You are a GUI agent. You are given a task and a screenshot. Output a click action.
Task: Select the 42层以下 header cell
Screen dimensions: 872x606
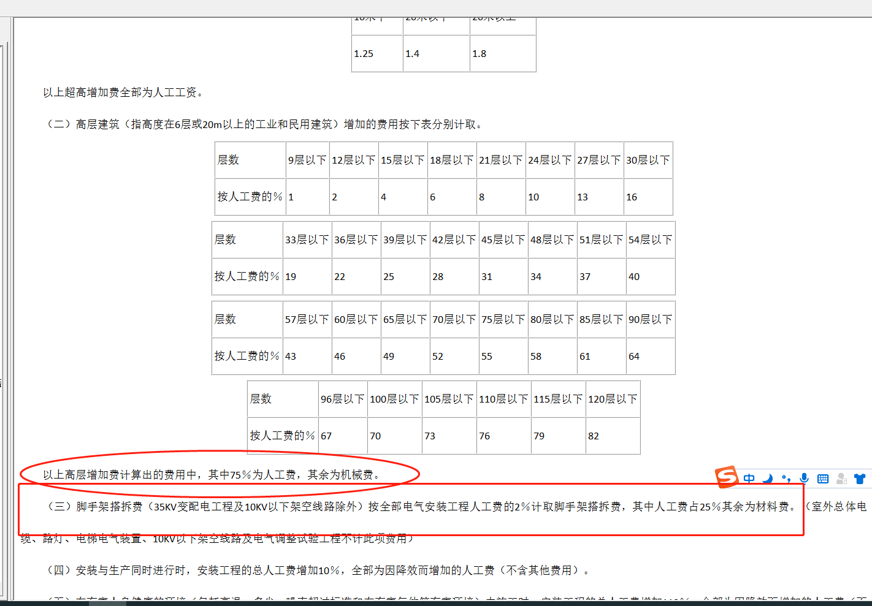(454, 240)
